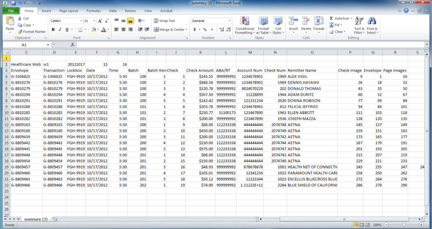Click Merge & Center button
The width and height of the screenshot is (432, 229).
pos(169,30)
